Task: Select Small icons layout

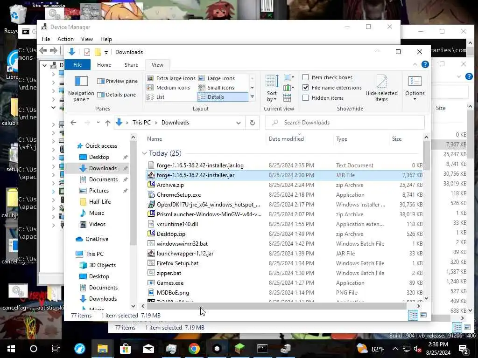Action: pyautogui.click(x=217, y=88)
